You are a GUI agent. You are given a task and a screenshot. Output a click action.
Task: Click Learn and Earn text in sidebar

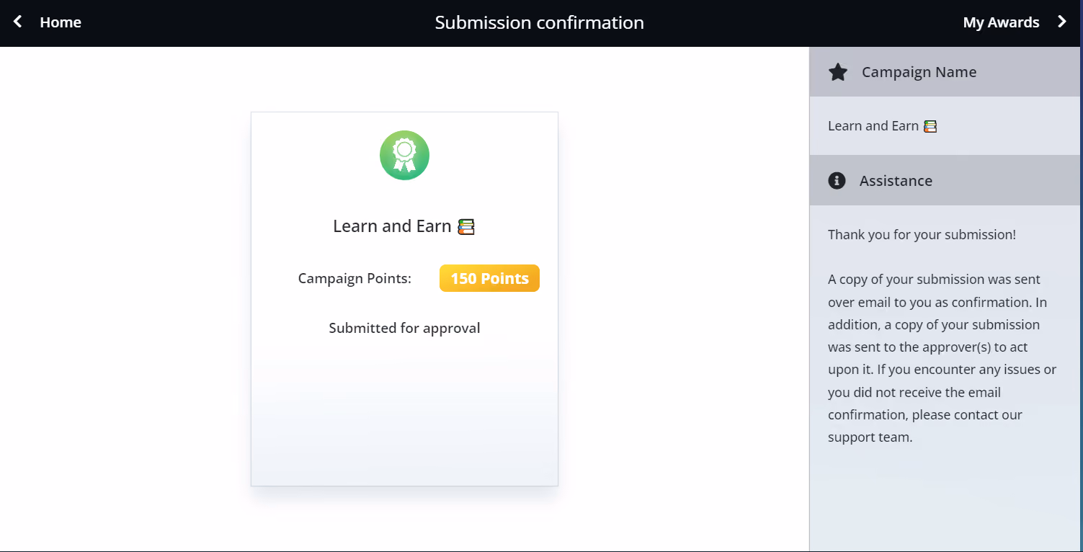point(873,126)
